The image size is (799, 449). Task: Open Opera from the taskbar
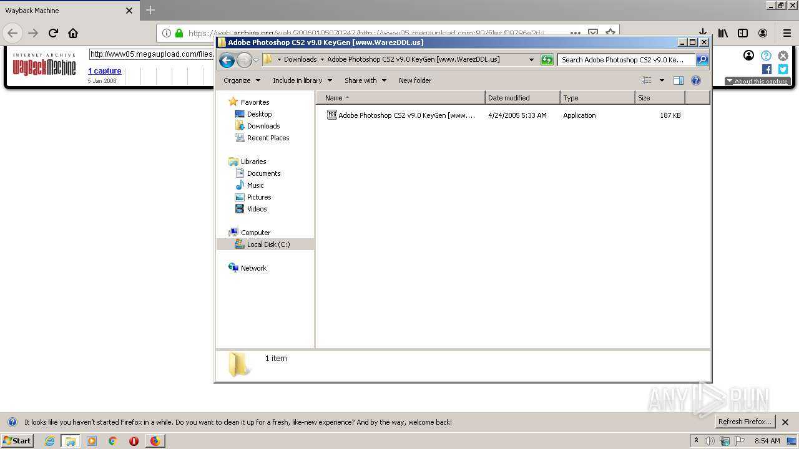click(x=134, y=441)
